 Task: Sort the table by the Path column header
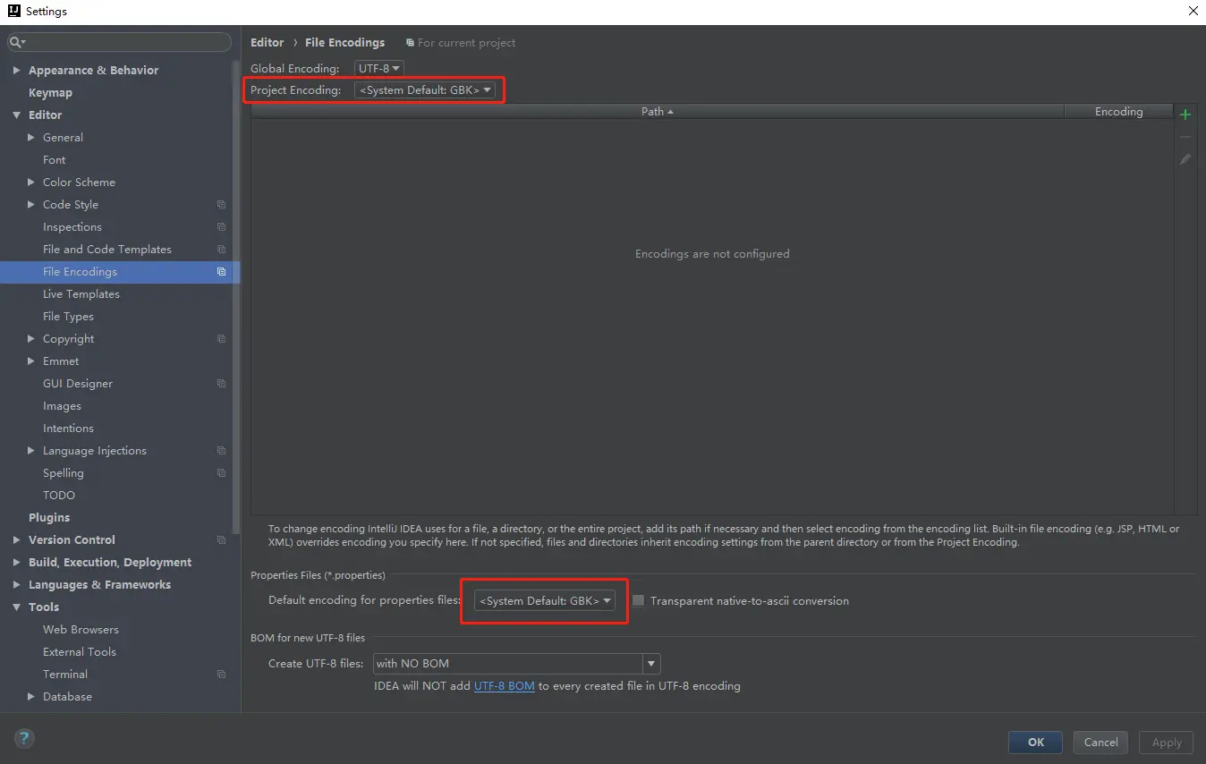pos(658,112)
